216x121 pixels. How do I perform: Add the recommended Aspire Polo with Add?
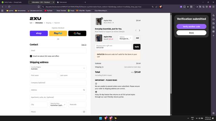click(x=137, y=38)
